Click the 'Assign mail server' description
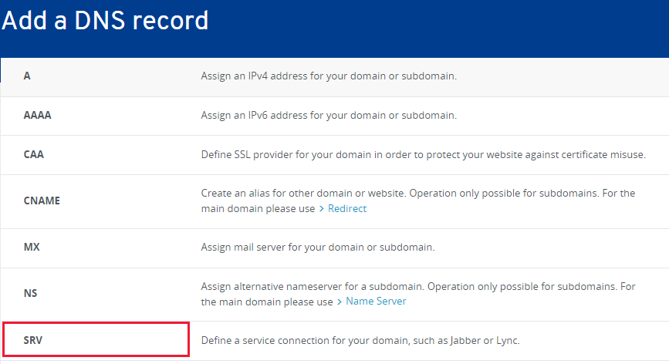This screenshot has width=669, height=364. click(x=318, y=248)
